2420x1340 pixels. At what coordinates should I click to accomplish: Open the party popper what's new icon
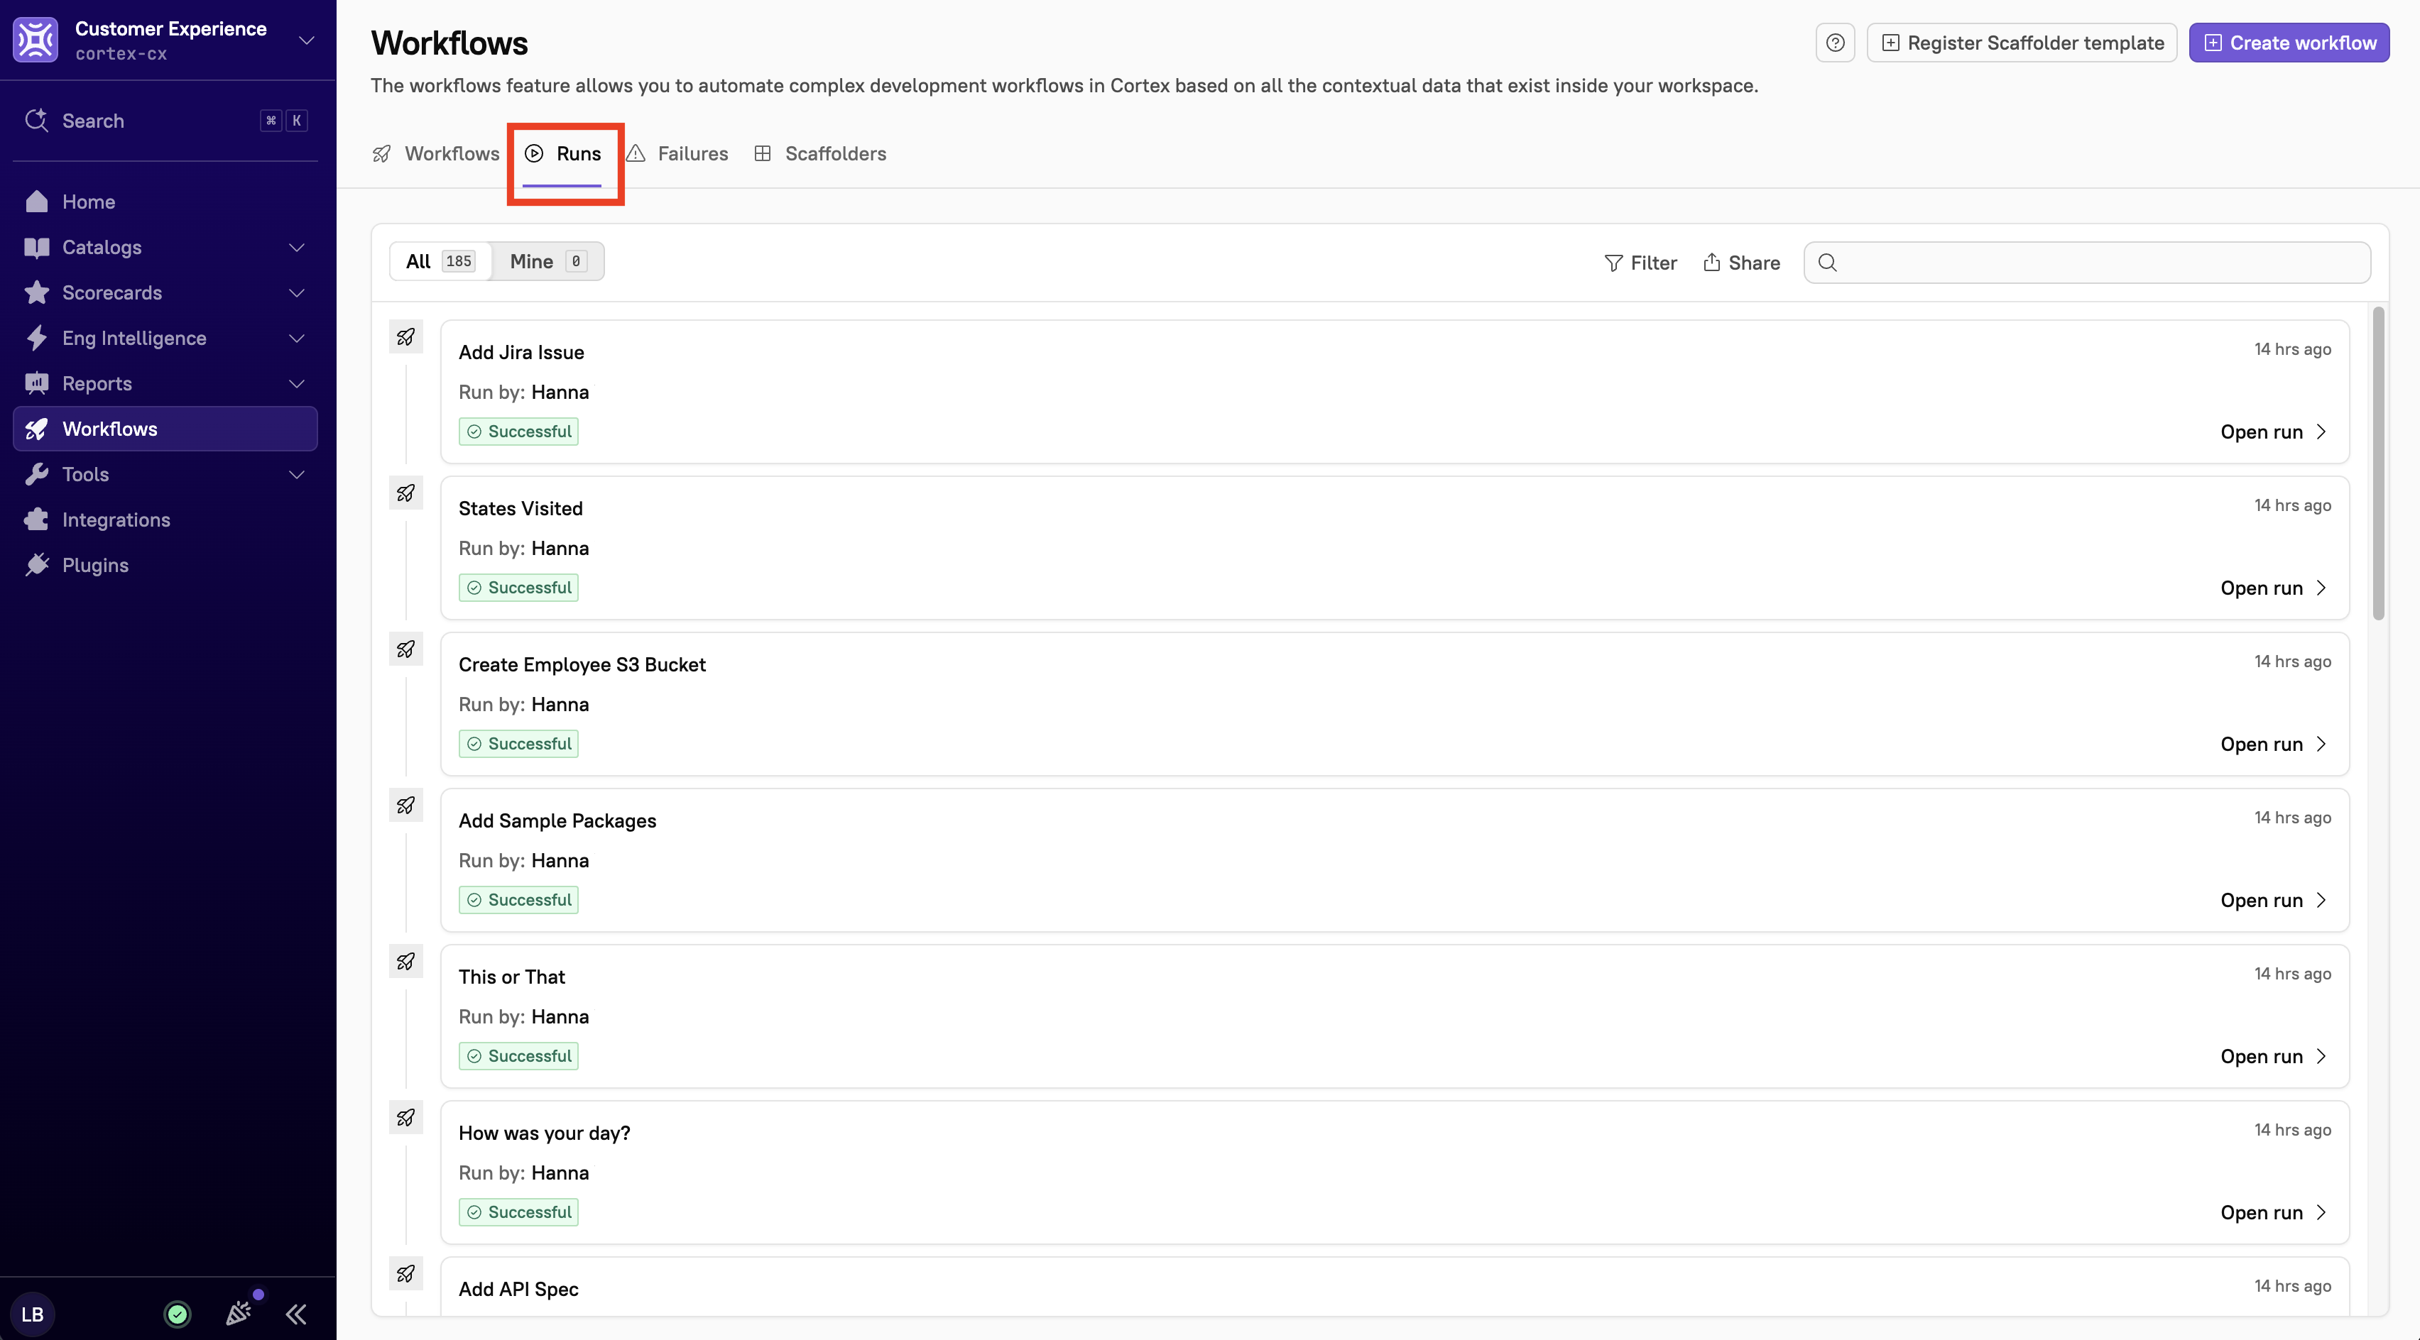[x=239, y=1313]
